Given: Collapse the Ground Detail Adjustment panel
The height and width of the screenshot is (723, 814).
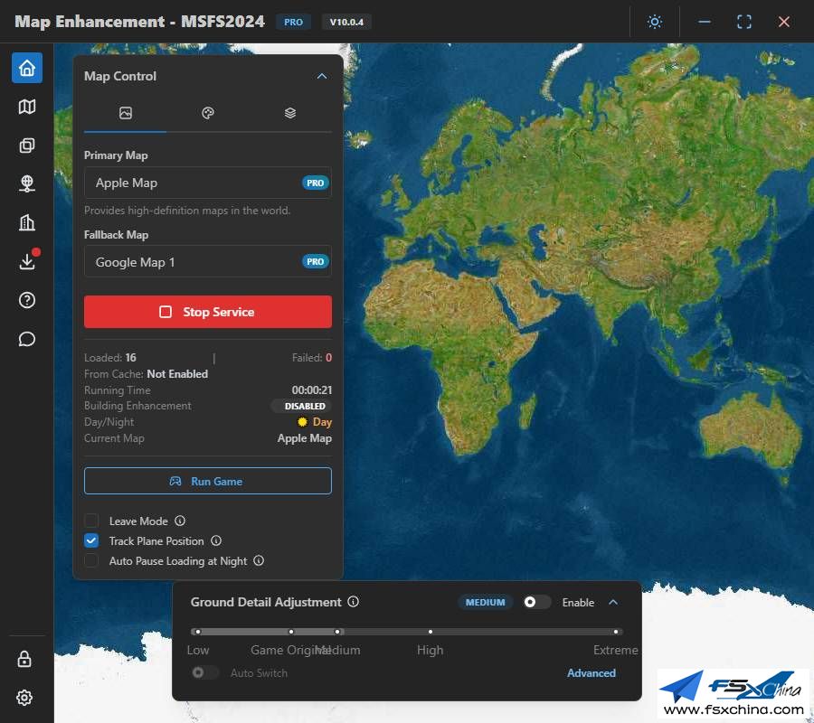Looking at the screenshot, I should (x=613, y=602).
